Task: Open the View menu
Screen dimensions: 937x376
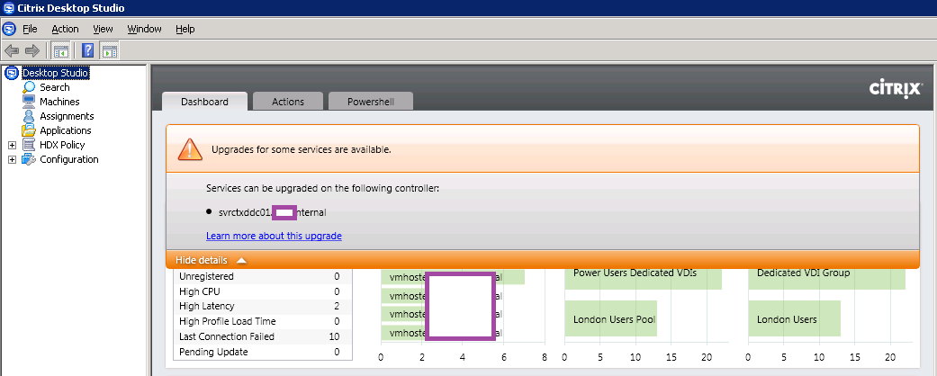Action: tap(103, 29)
